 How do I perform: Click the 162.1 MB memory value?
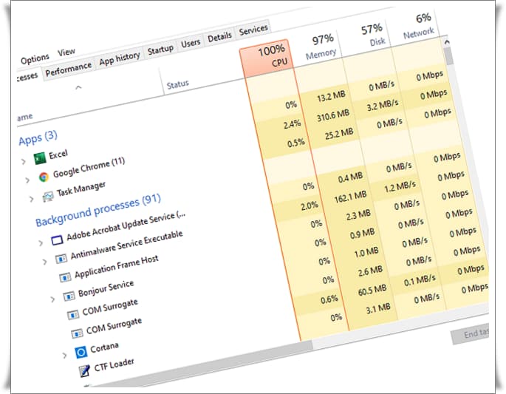pos(350,197)
